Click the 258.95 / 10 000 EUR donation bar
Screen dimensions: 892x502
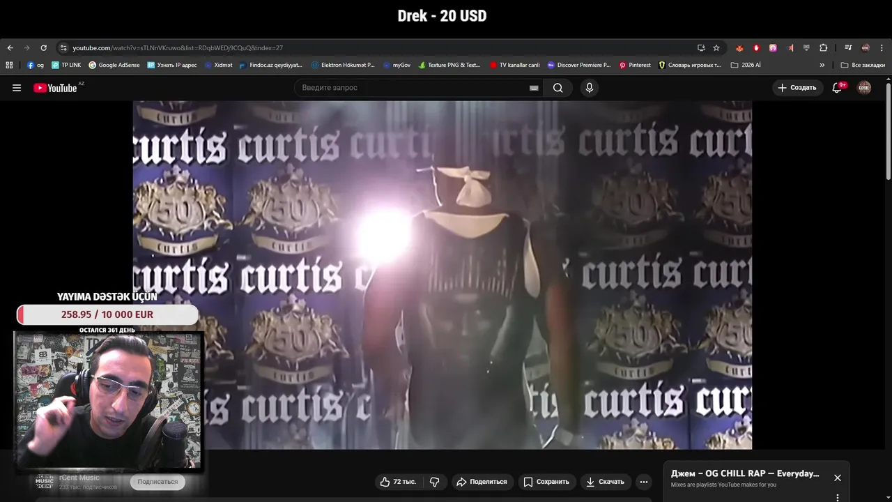tap(107, 314)
